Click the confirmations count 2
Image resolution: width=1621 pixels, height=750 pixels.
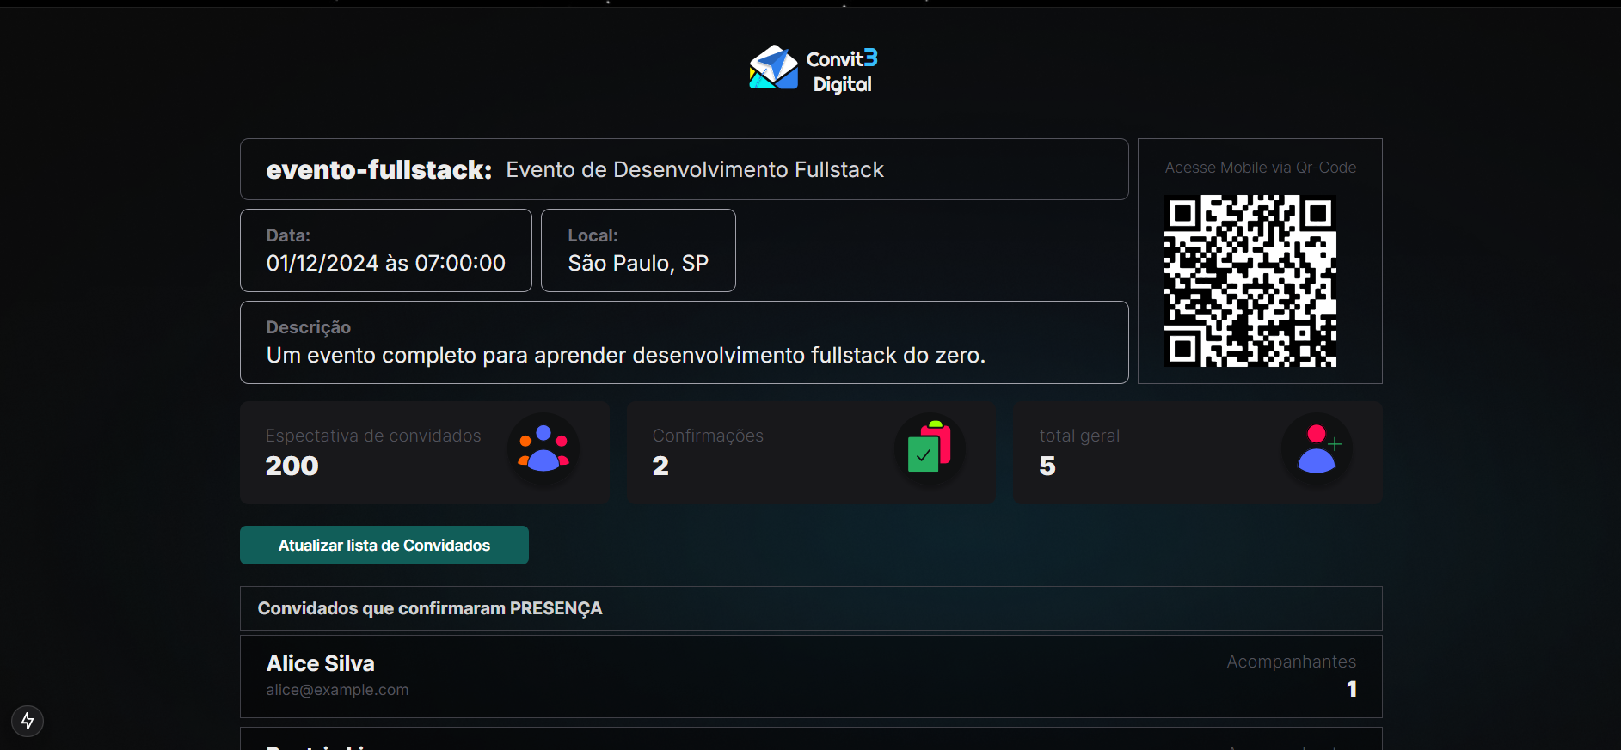(660, 466)
